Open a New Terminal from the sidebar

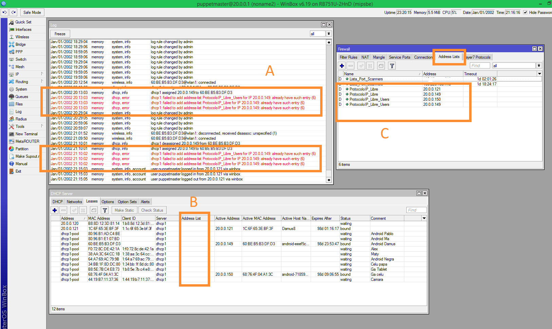click(x=27, y=134)
